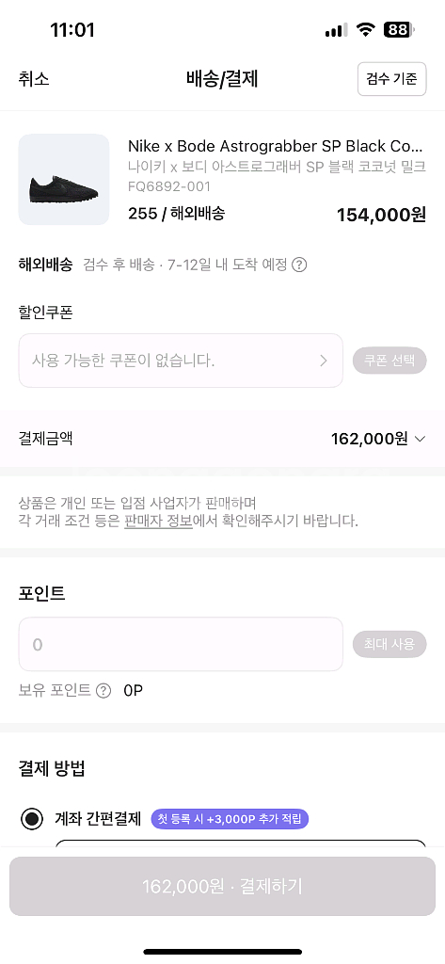Screen dimensions: 445x964
Task: Tap the 첫 등록 시 +3,000P badge
Action: [x=230, y=819]
